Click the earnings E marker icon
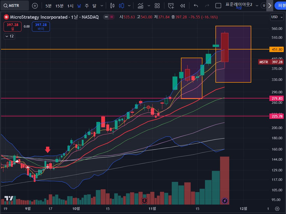The width and height of the screenshot is (286, 214). pos(144,201)
